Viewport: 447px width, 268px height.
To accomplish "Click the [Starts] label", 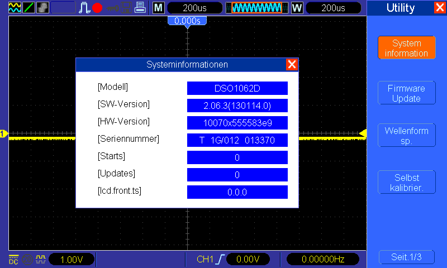I will [111, 156].
